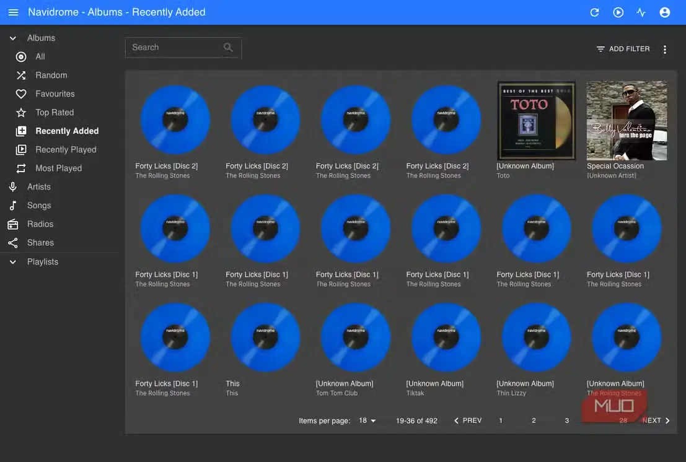This screenshot has height=462, width=686.
Task: Open Most Played albums
Action: pos(59,168)
